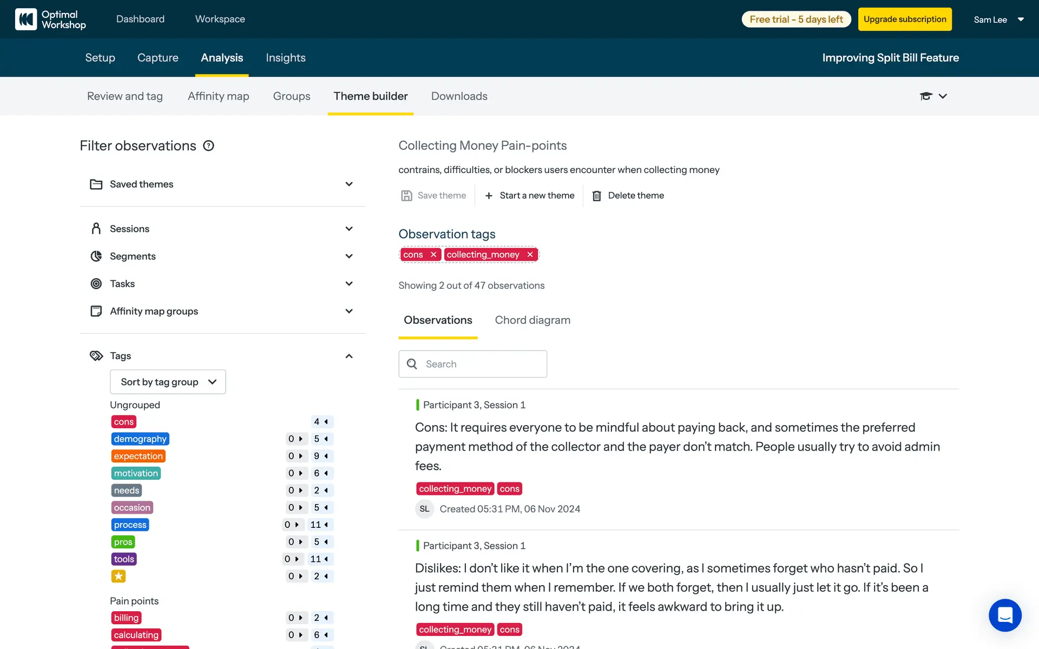Click the Optimal Workshop logo icon
Viewport: 1039px width, 649px height.
click(26, 19)
